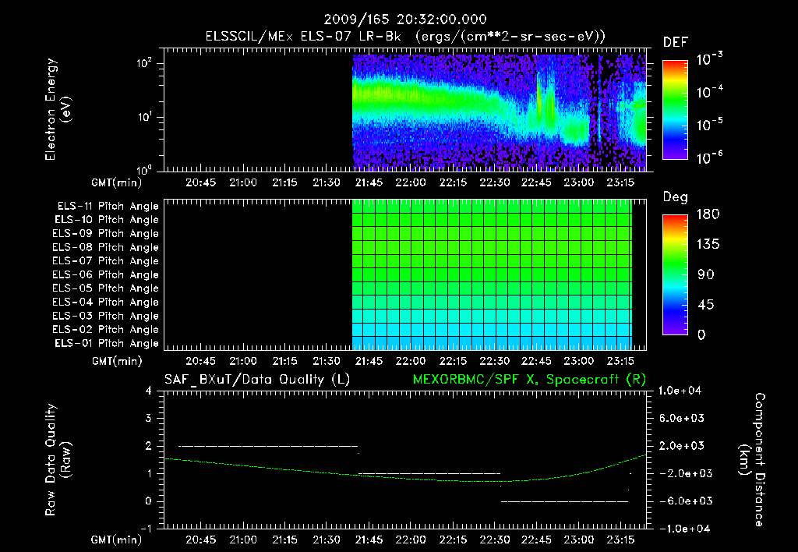Click the -1 value on Raw Data Quality axis
This screenshot has width=798, height=552.
[x=146, y=529]
